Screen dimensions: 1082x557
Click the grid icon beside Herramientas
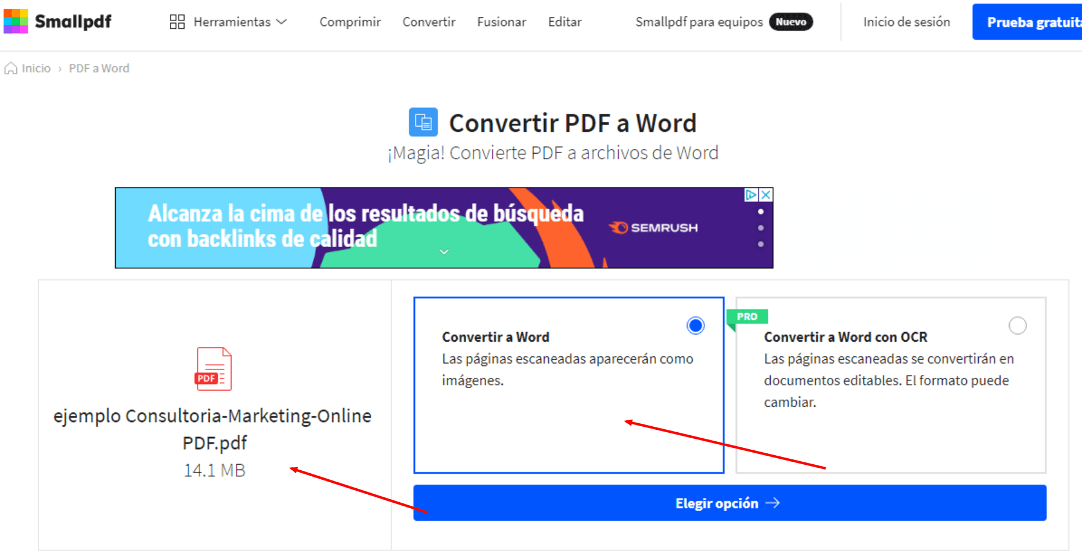pyautogui.click(x=177, y=21)
